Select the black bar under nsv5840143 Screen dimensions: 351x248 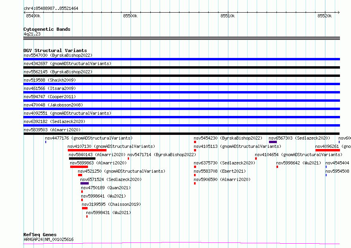pos(82,158)
